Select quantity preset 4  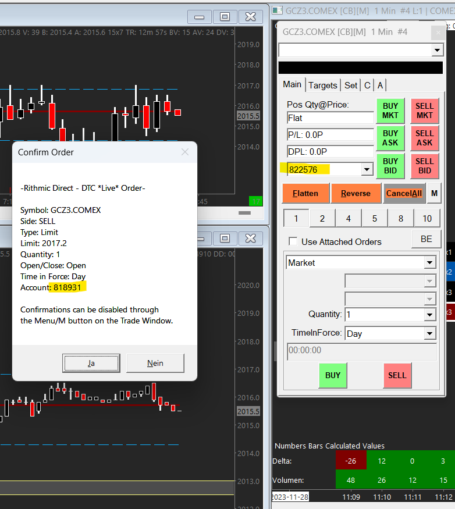(x=348, y=219)
